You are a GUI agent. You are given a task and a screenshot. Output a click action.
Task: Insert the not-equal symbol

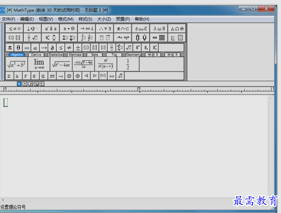tap(69, 48)
